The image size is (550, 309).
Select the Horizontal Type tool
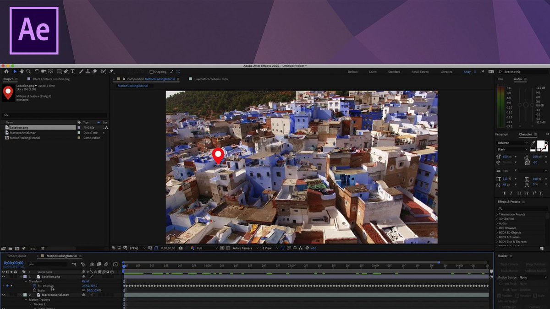click(x=72, y=72)
